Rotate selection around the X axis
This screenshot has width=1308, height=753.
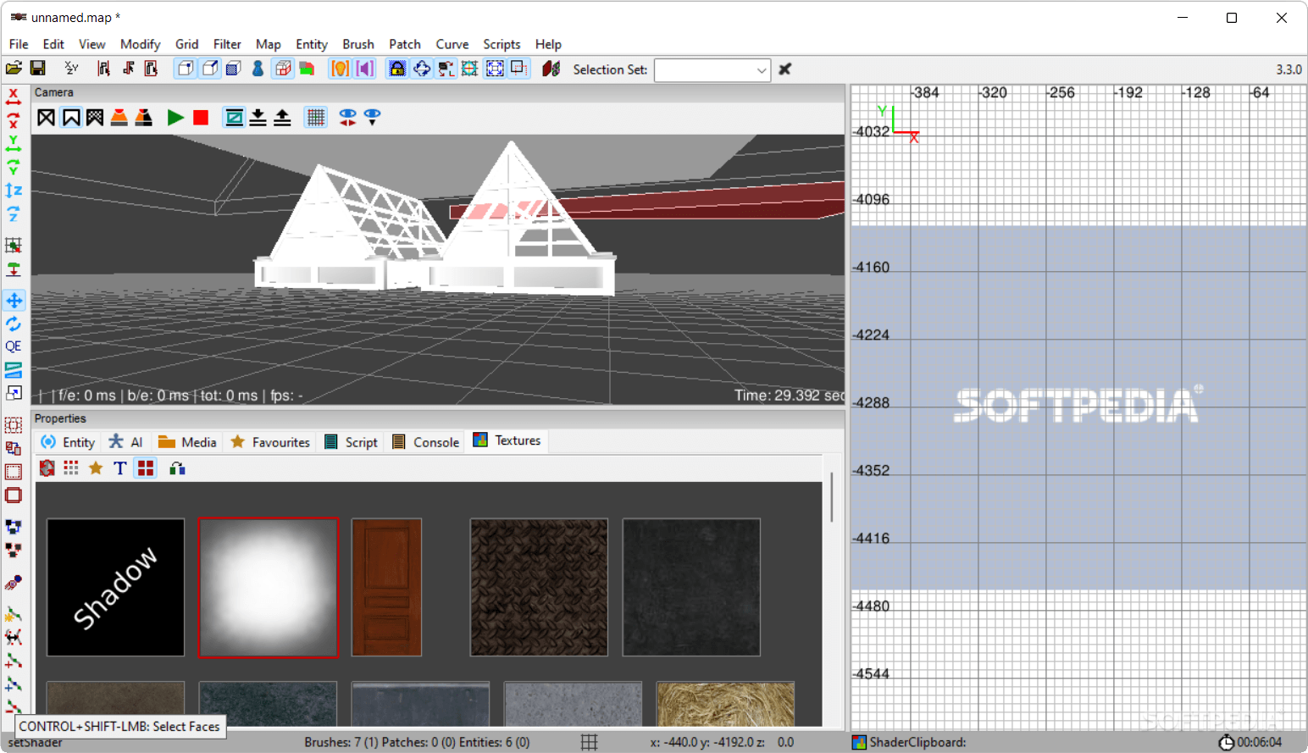click(x=14, y=119)
